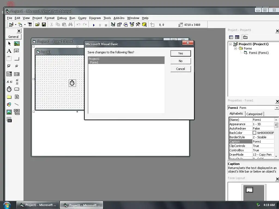Viewport: 279px width, 209px height.
Task: Select the VScrollBar tool in toolbox
Action: [17, 82]
